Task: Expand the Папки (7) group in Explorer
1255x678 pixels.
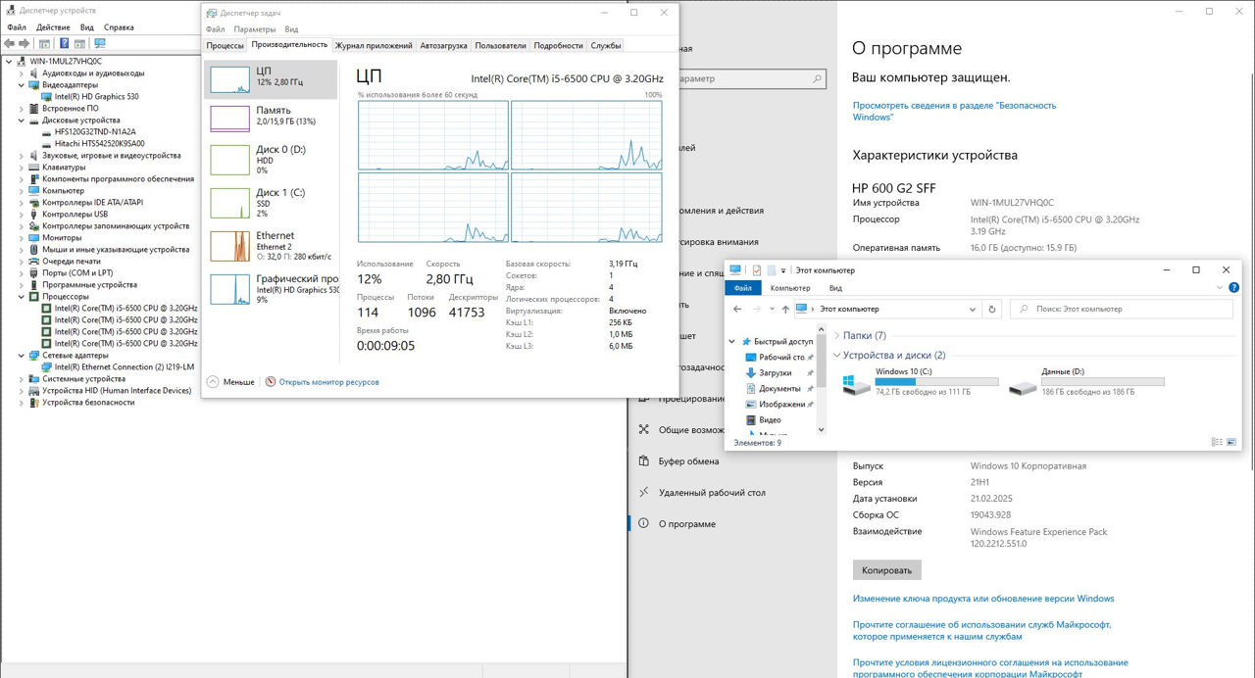Action: 836,335
